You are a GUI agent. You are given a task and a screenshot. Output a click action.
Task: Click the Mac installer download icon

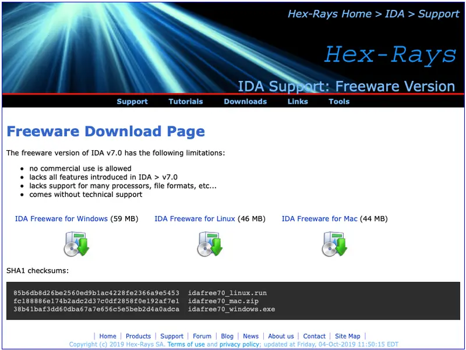click(334, 244)
